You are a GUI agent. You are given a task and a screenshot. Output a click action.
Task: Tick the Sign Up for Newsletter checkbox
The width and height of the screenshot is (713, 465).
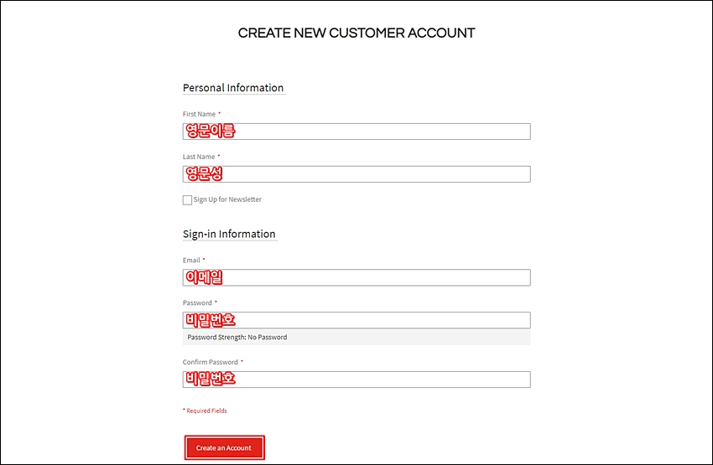(187, 199)
